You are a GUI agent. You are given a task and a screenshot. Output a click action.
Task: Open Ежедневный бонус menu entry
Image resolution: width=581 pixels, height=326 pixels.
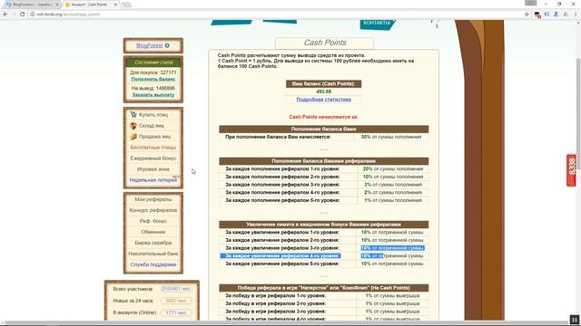153,158
